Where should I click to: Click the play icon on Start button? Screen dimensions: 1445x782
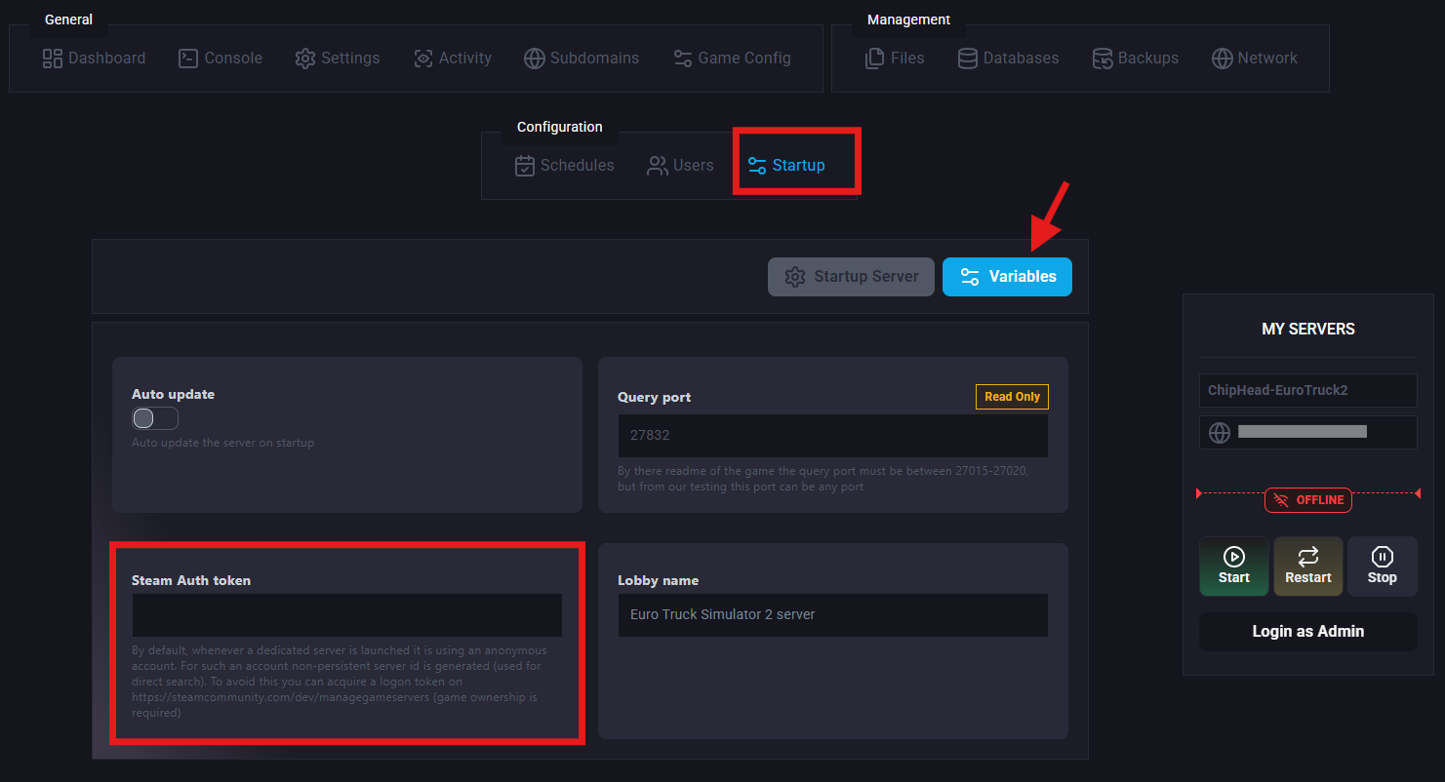tap(1234, 557)
